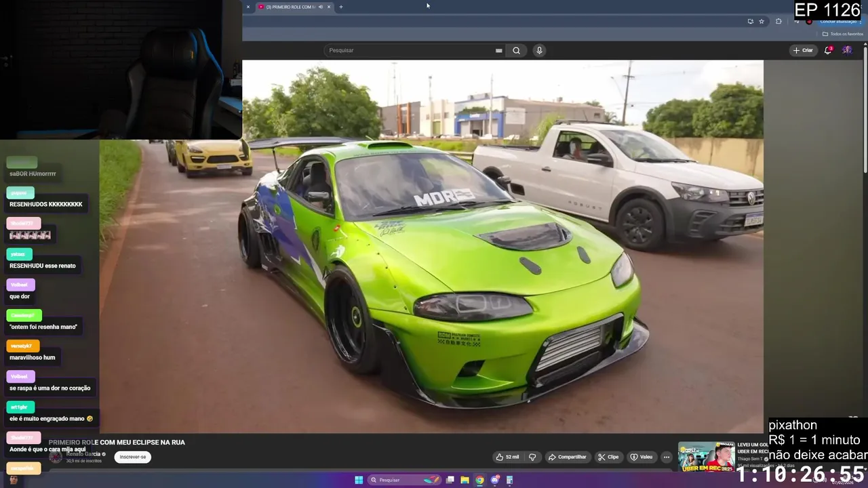Activate voice search microphone icon
This screenshot has width=868, height=488.
(539, 50)
